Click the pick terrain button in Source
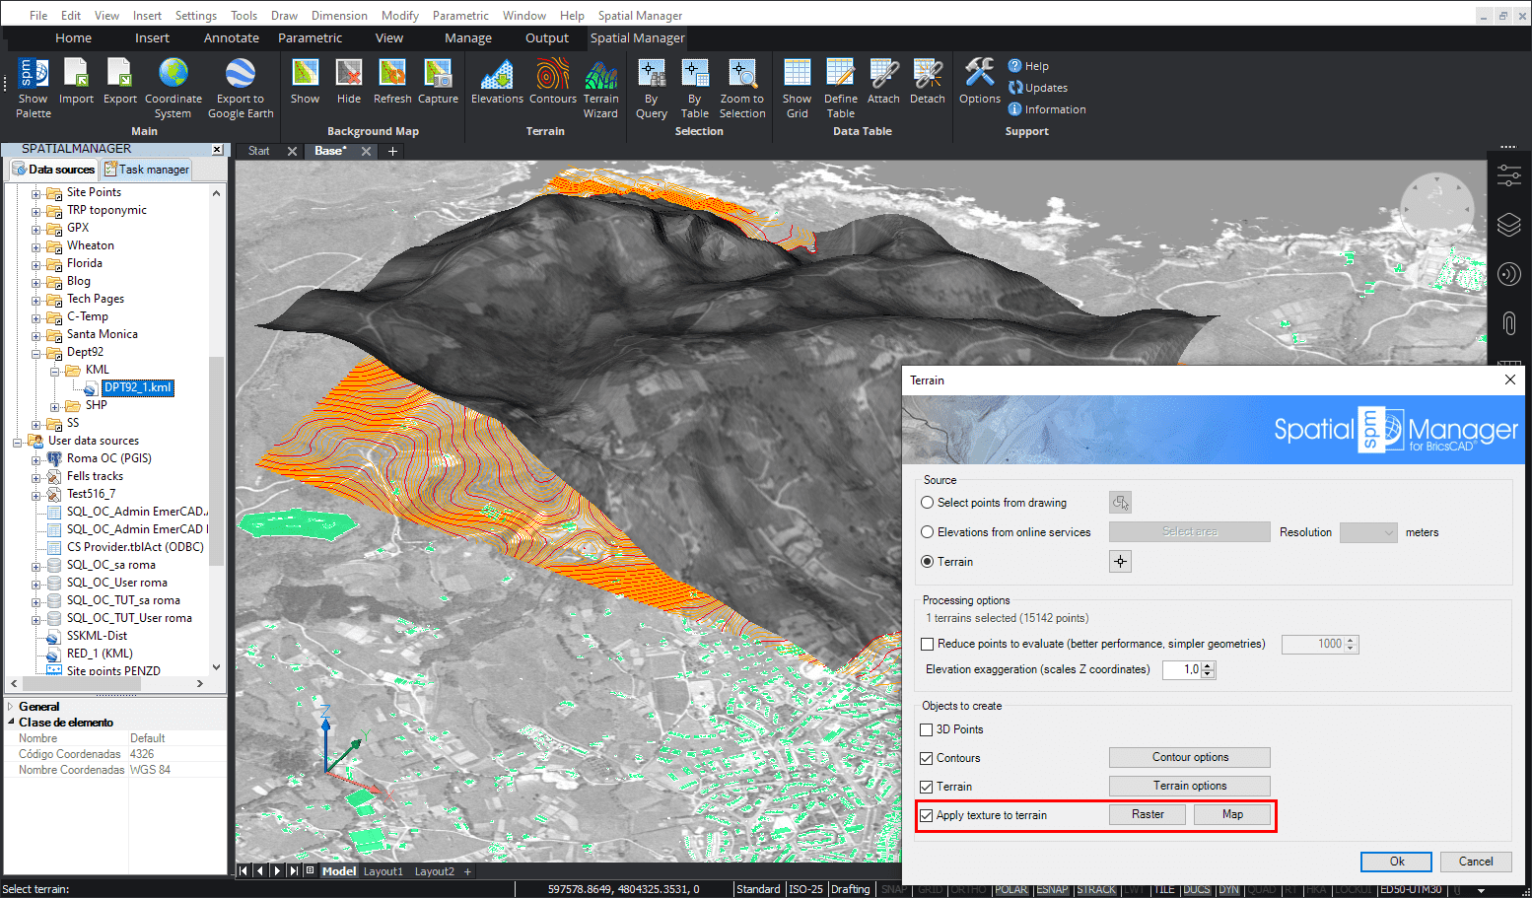1532x898 pixels. [x=1120, y=562]
